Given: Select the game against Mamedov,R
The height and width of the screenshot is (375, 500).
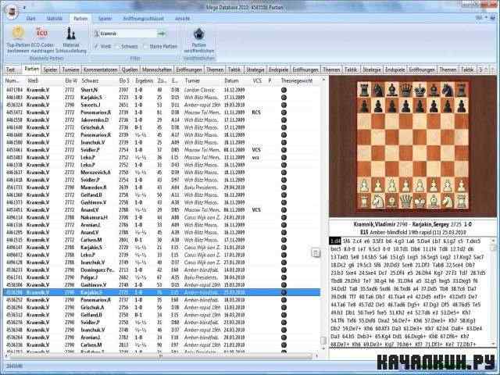Looking at the screenshot, I should point(162,187).
